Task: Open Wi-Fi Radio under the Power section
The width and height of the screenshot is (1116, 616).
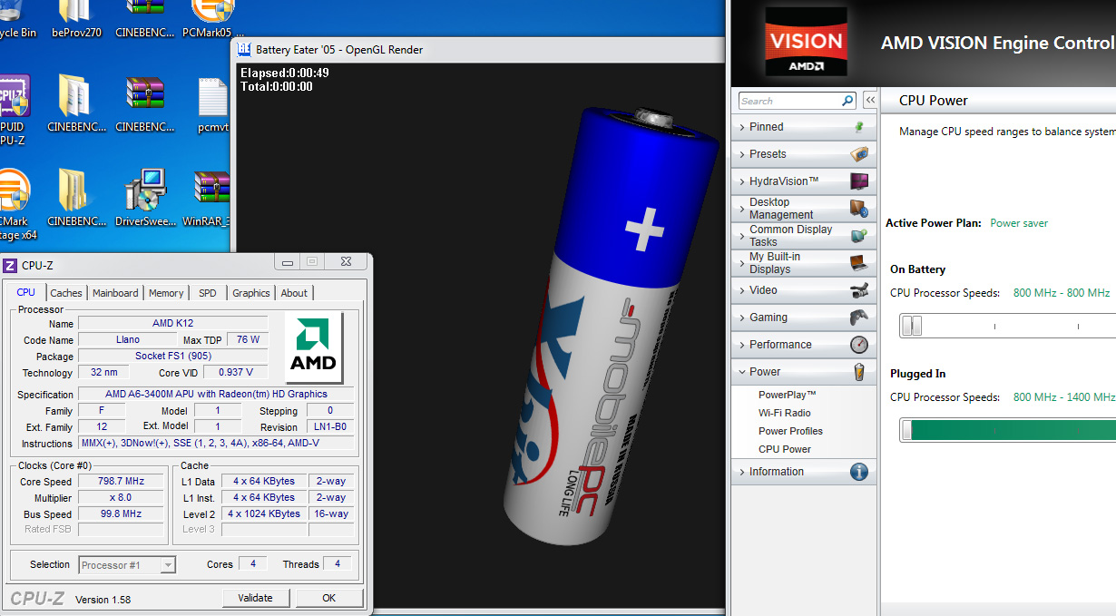Action: [785, 413]
